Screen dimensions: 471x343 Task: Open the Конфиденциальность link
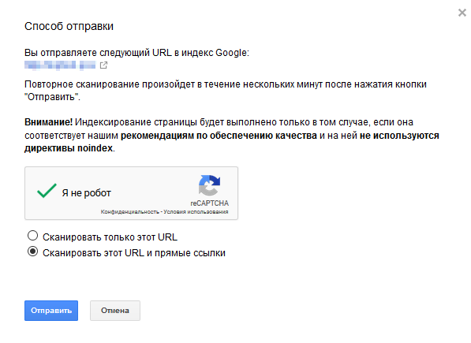pos(129,212)
